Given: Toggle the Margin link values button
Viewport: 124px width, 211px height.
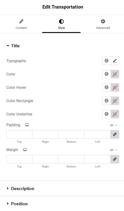Looking at the screenshot, I should pos(115,159).
